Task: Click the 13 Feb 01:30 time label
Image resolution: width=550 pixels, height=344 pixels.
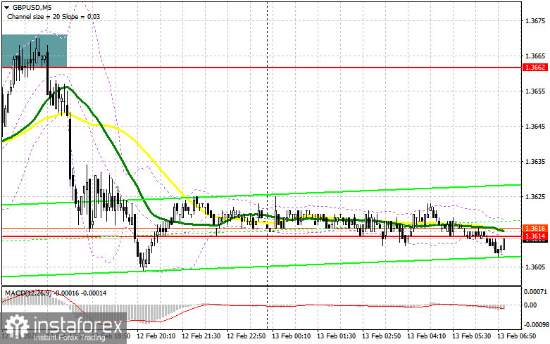Action: [337, 336]
